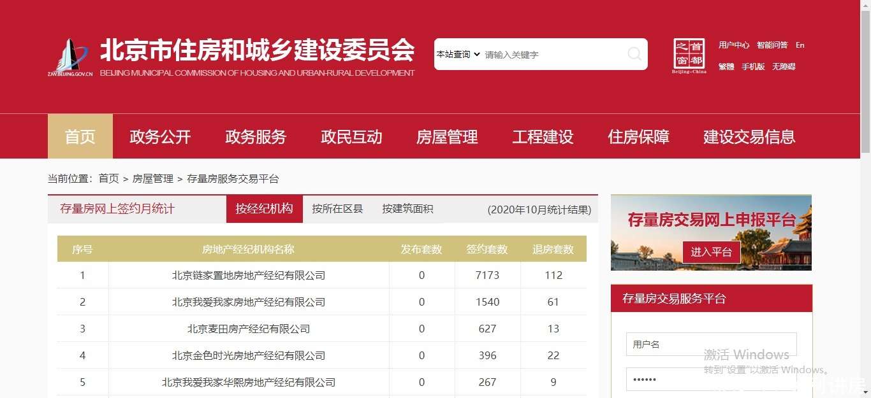
Task: Click the 112 refund count cell
Action: tap(553, 275)
